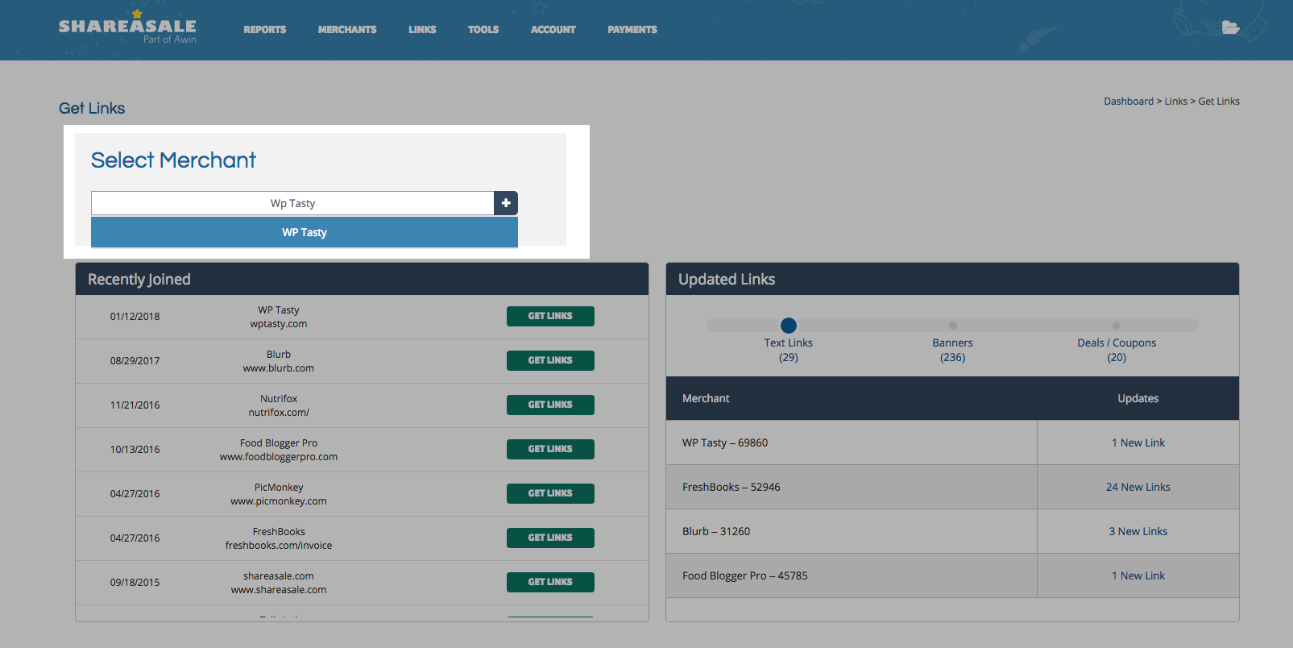Open Food Blogger Pro 1 New Link
The height and width of the screenshot is (648, 1293).
click(1138, 575)
